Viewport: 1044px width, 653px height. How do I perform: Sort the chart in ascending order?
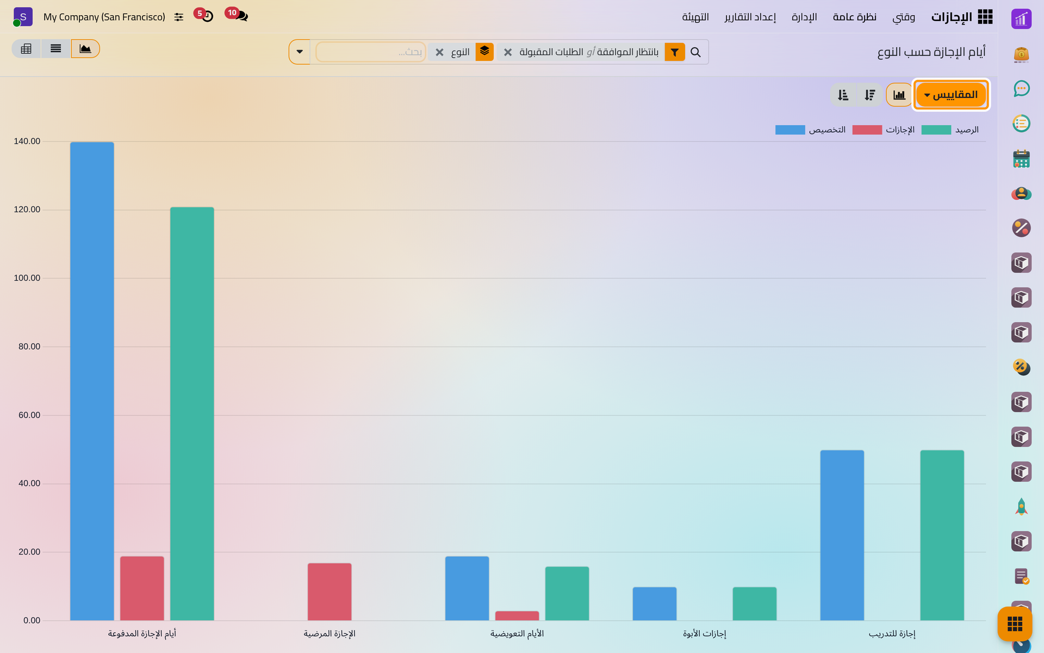click(x=843, y=95)
